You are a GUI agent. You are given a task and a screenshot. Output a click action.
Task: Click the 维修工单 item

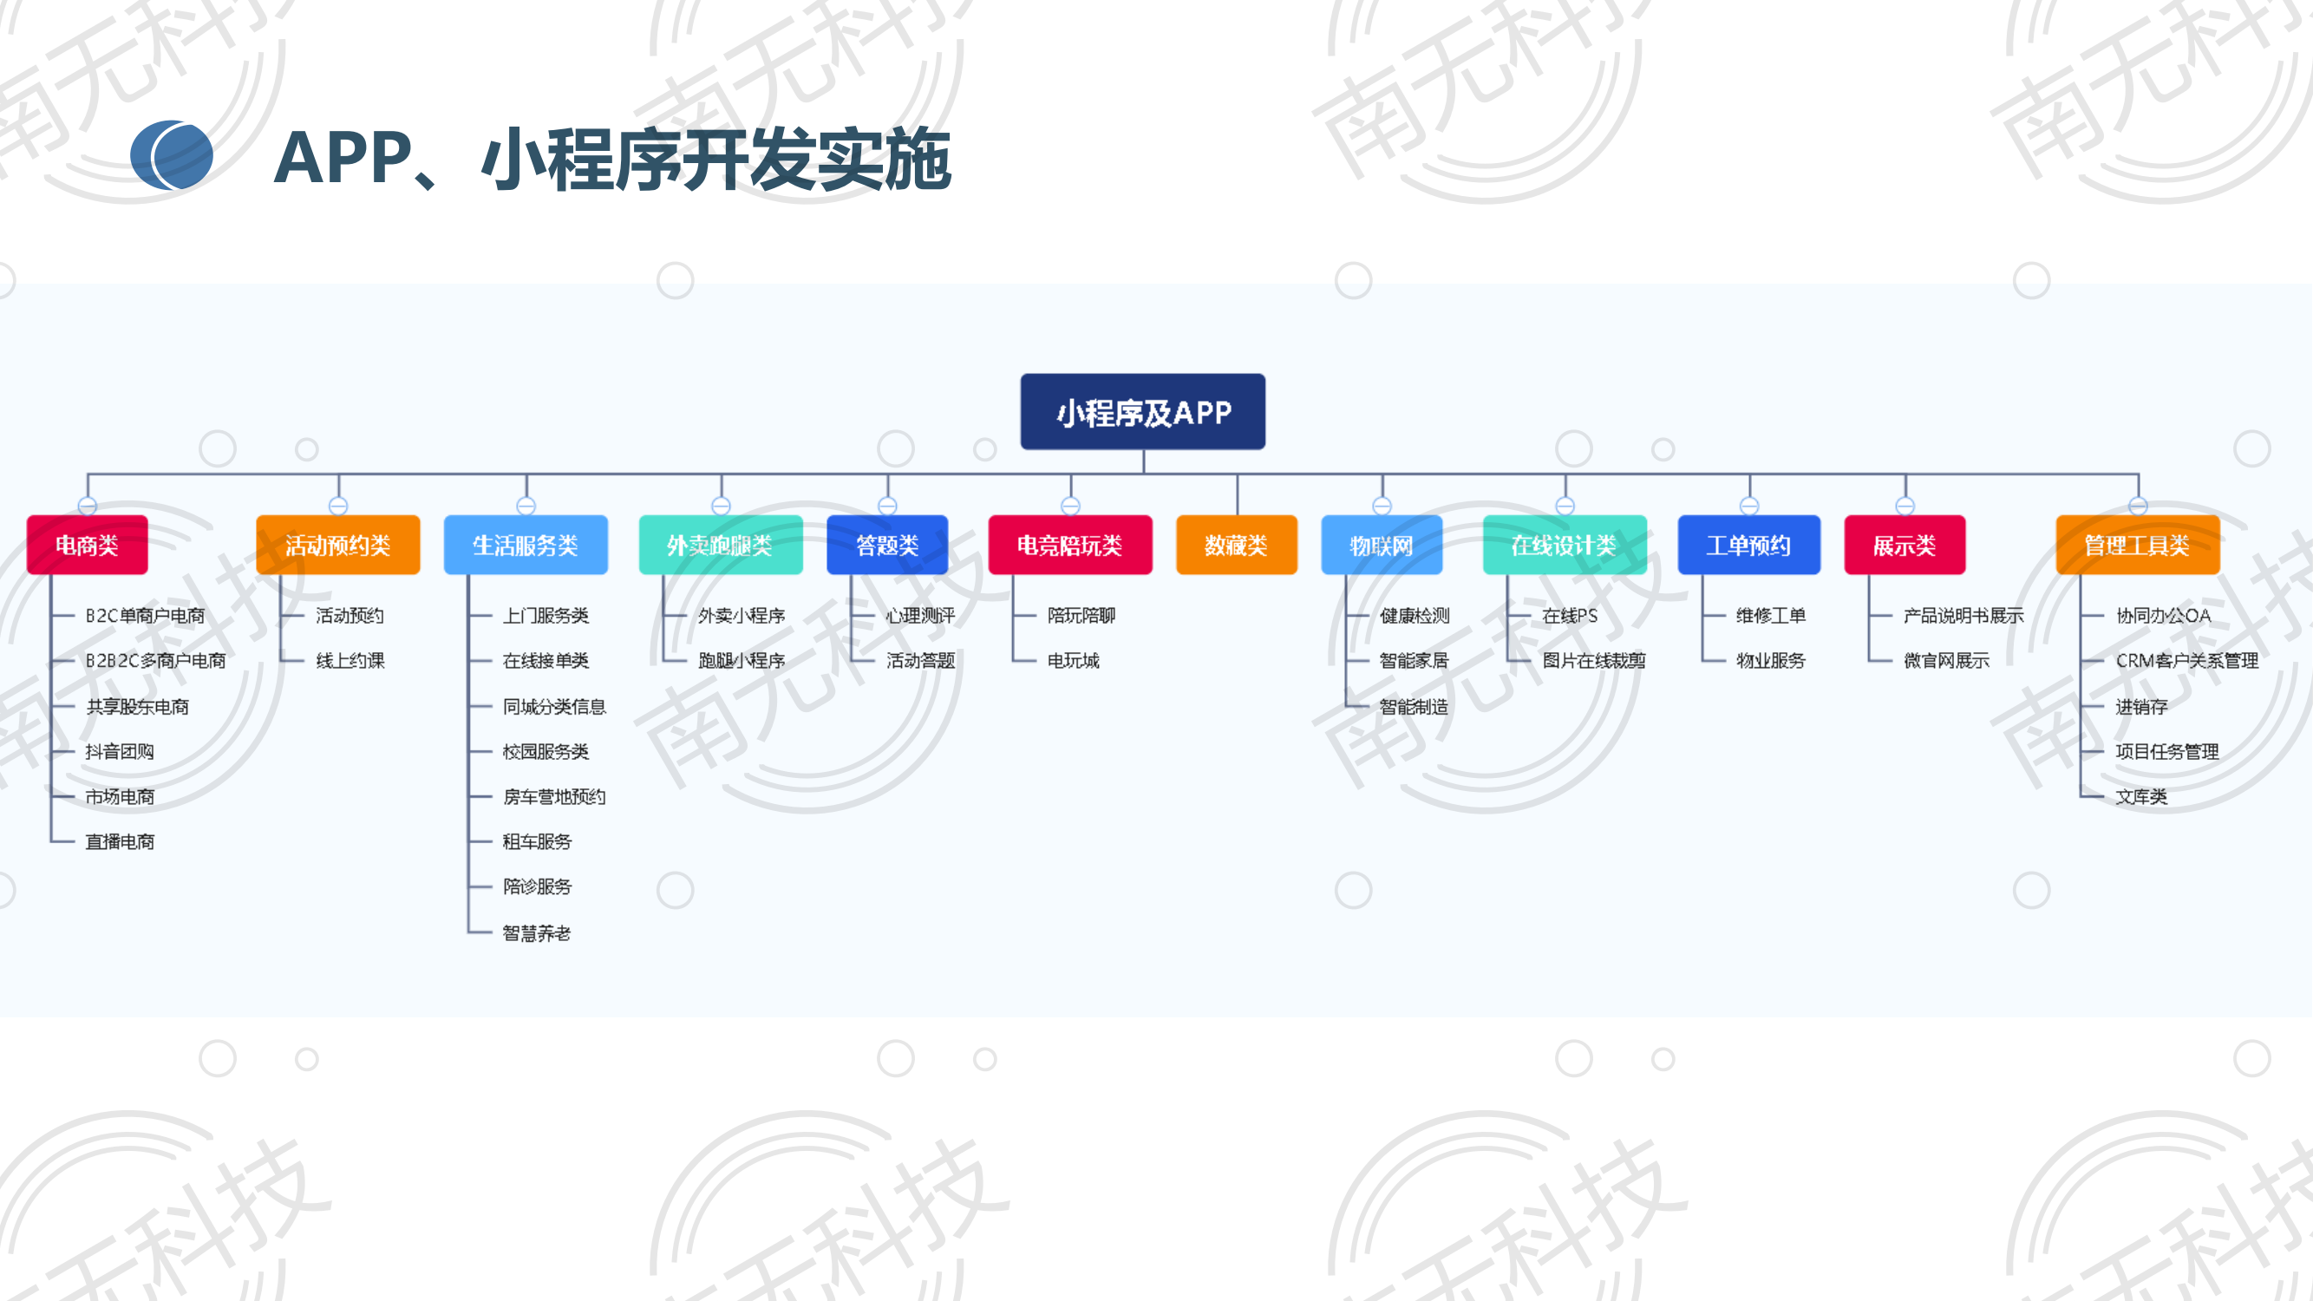[1771, 616]
